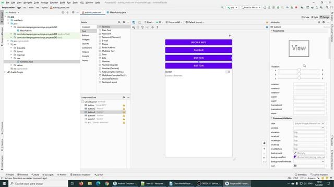Click warning icon beside switch1 in tree
Viewport: 334px width, 187px height.
[124, 119]
